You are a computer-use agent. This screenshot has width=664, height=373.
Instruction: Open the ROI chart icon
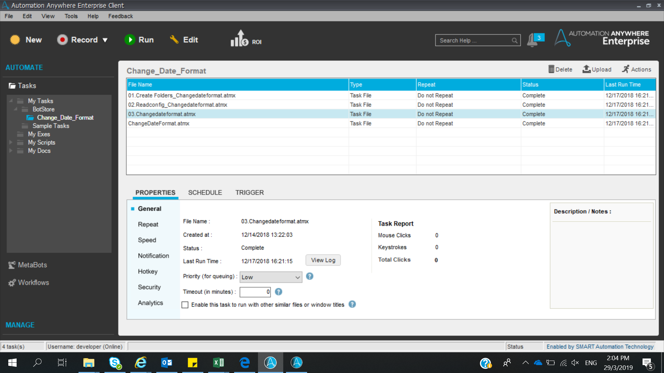(240, 39)
